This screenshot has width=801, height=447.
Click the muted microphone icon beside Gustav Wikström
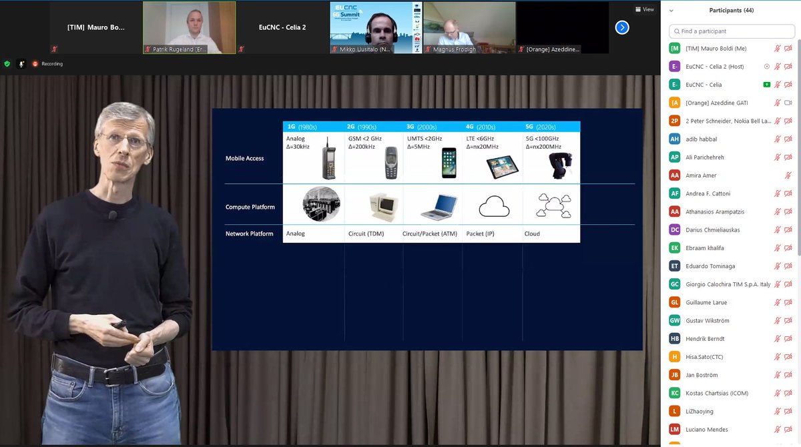[777, 320]
